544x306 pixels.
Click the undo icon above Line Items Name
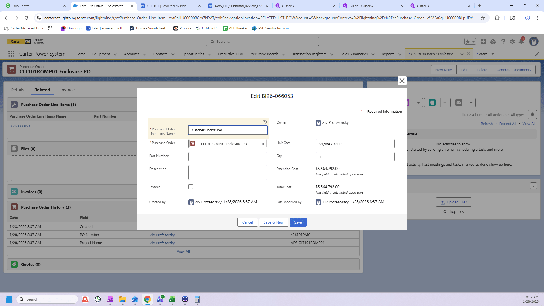point(265,122)
